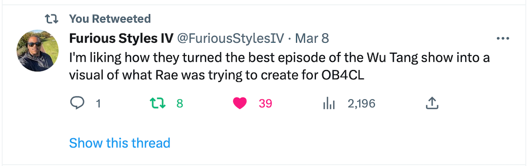The height and width of the screenshot is (166, 528).
Task: Open the @FuriousStylesIV handle link
Action: pyautogui.click(x=231, y=39)
